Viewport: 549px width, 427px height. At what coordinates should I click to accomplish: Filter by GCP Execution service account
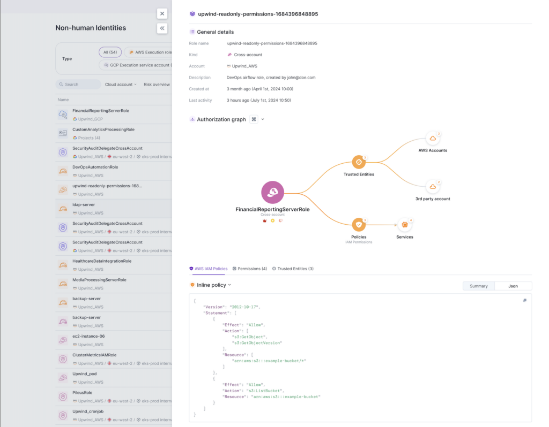(136, 65)
